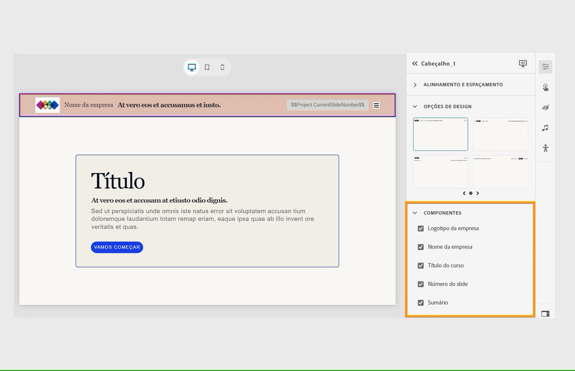The width and height of the screenshot is (575, 371).
Task: Select the Interactions pointer icon
Action: pyautogui.click(x=546, y=87)
